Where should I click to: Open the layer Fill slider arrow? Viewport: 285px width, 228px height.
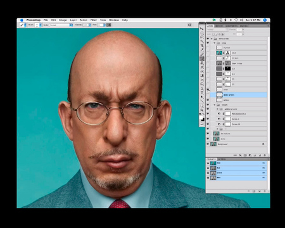243,34
